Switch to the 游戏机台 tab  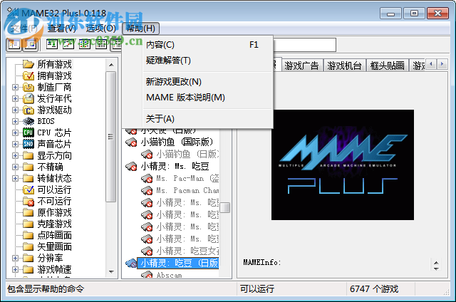[x=344, y=66]
